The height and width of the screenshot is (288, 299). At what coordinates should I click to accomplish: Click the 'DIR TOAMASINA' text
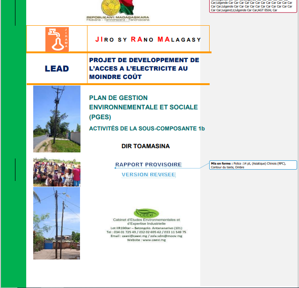point(146,146)
